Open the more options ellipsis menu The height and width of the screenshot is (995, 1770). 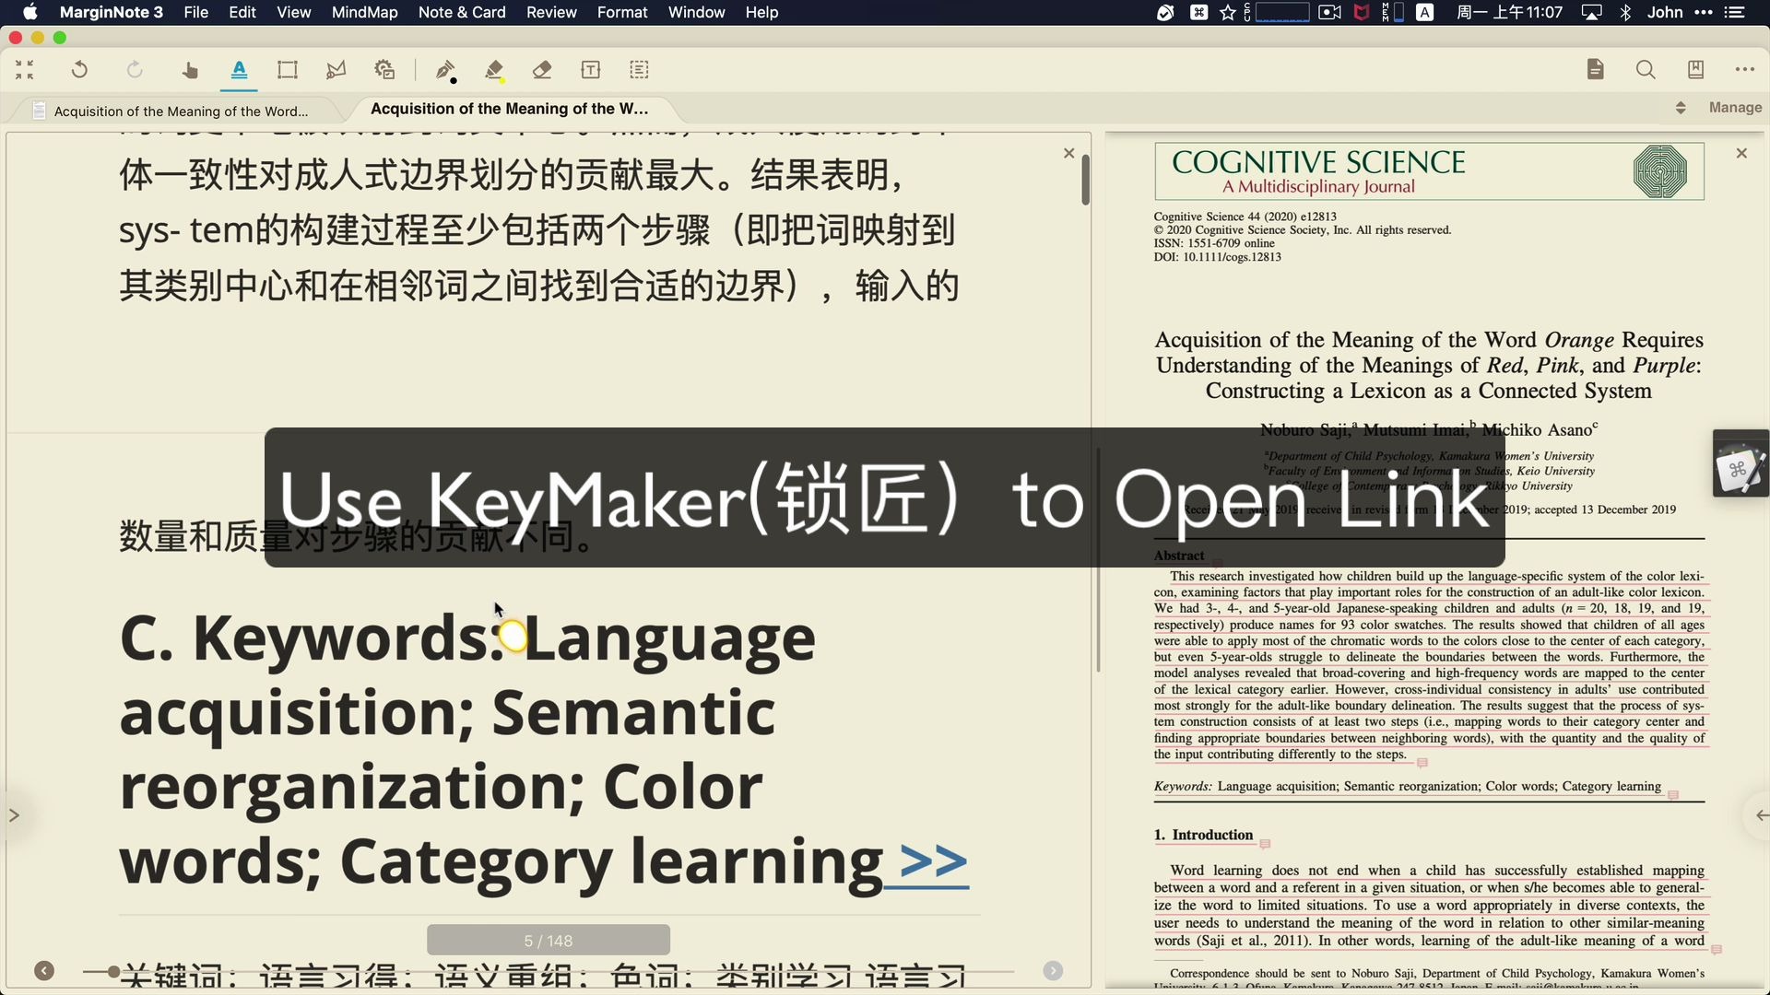click(x=1745, y=69)
